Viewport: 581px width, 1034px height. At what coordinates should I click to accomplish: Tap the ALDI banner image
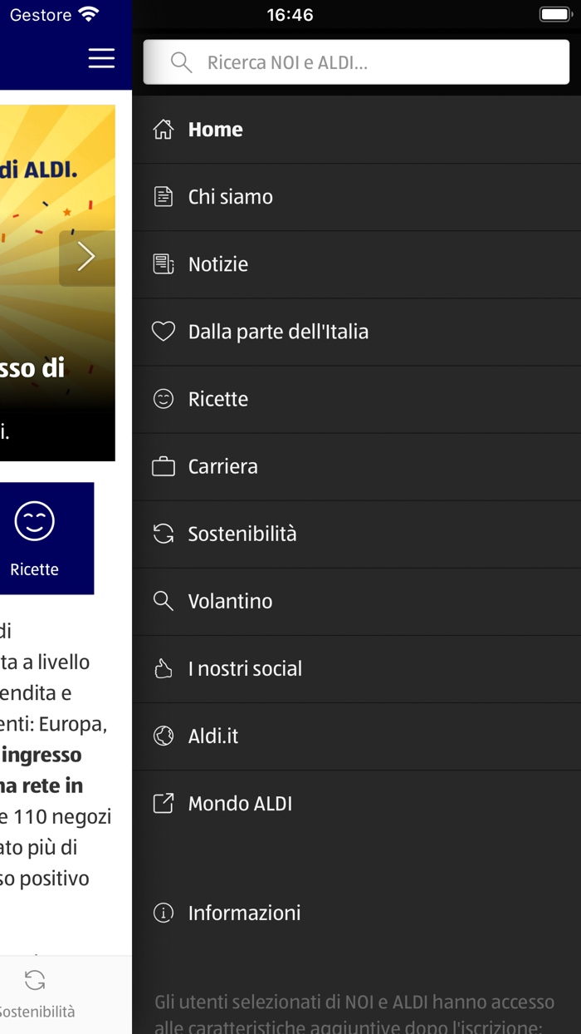pyautogui.click(x=57, y=283)
